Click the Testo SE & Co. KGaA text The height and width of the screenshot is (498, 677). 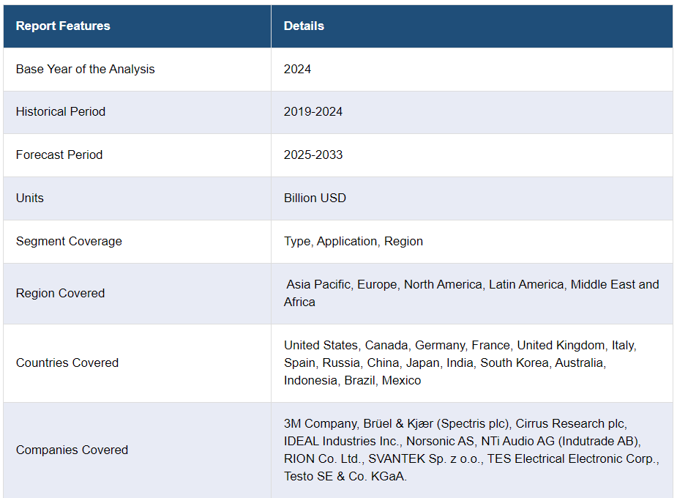pyautogui.click(x=345, y=476)
